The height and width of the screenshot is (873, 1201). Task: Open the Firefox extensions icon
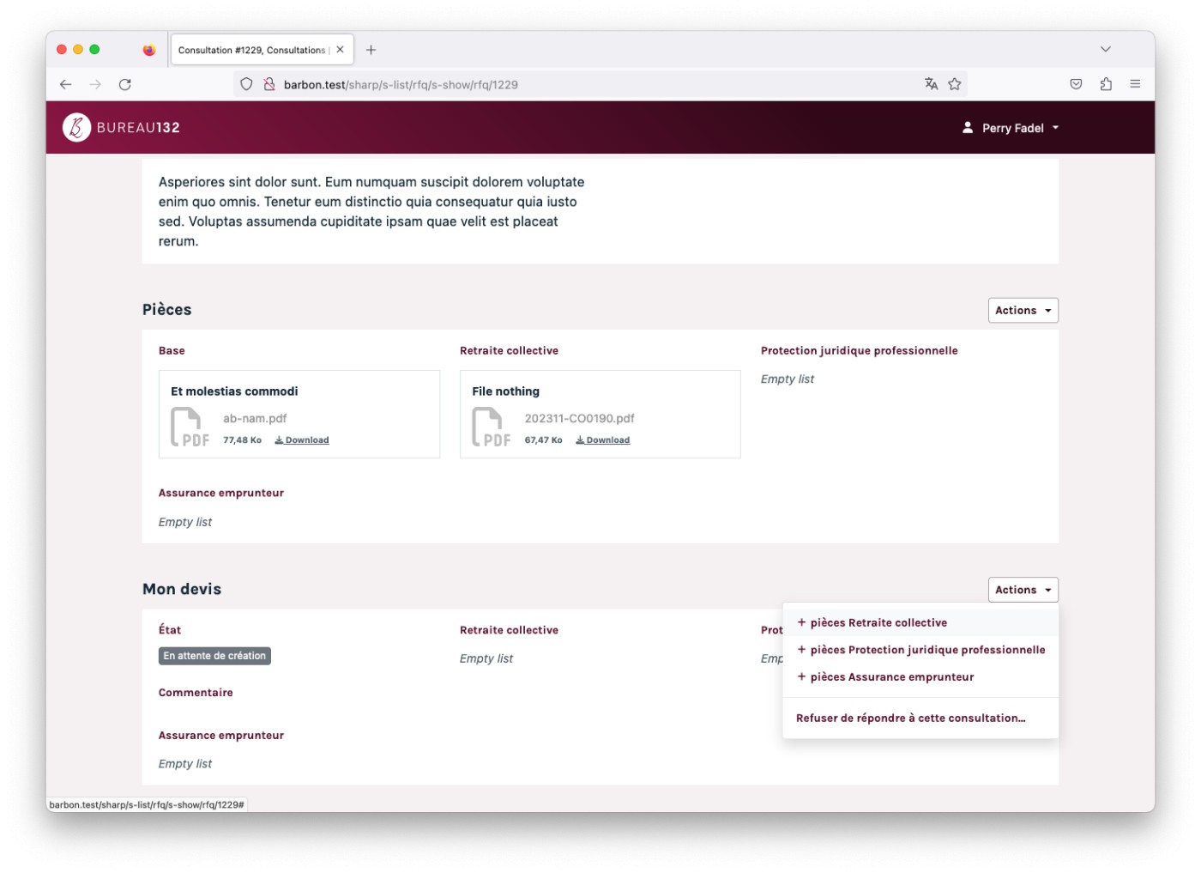click(x=1106, y=84)
